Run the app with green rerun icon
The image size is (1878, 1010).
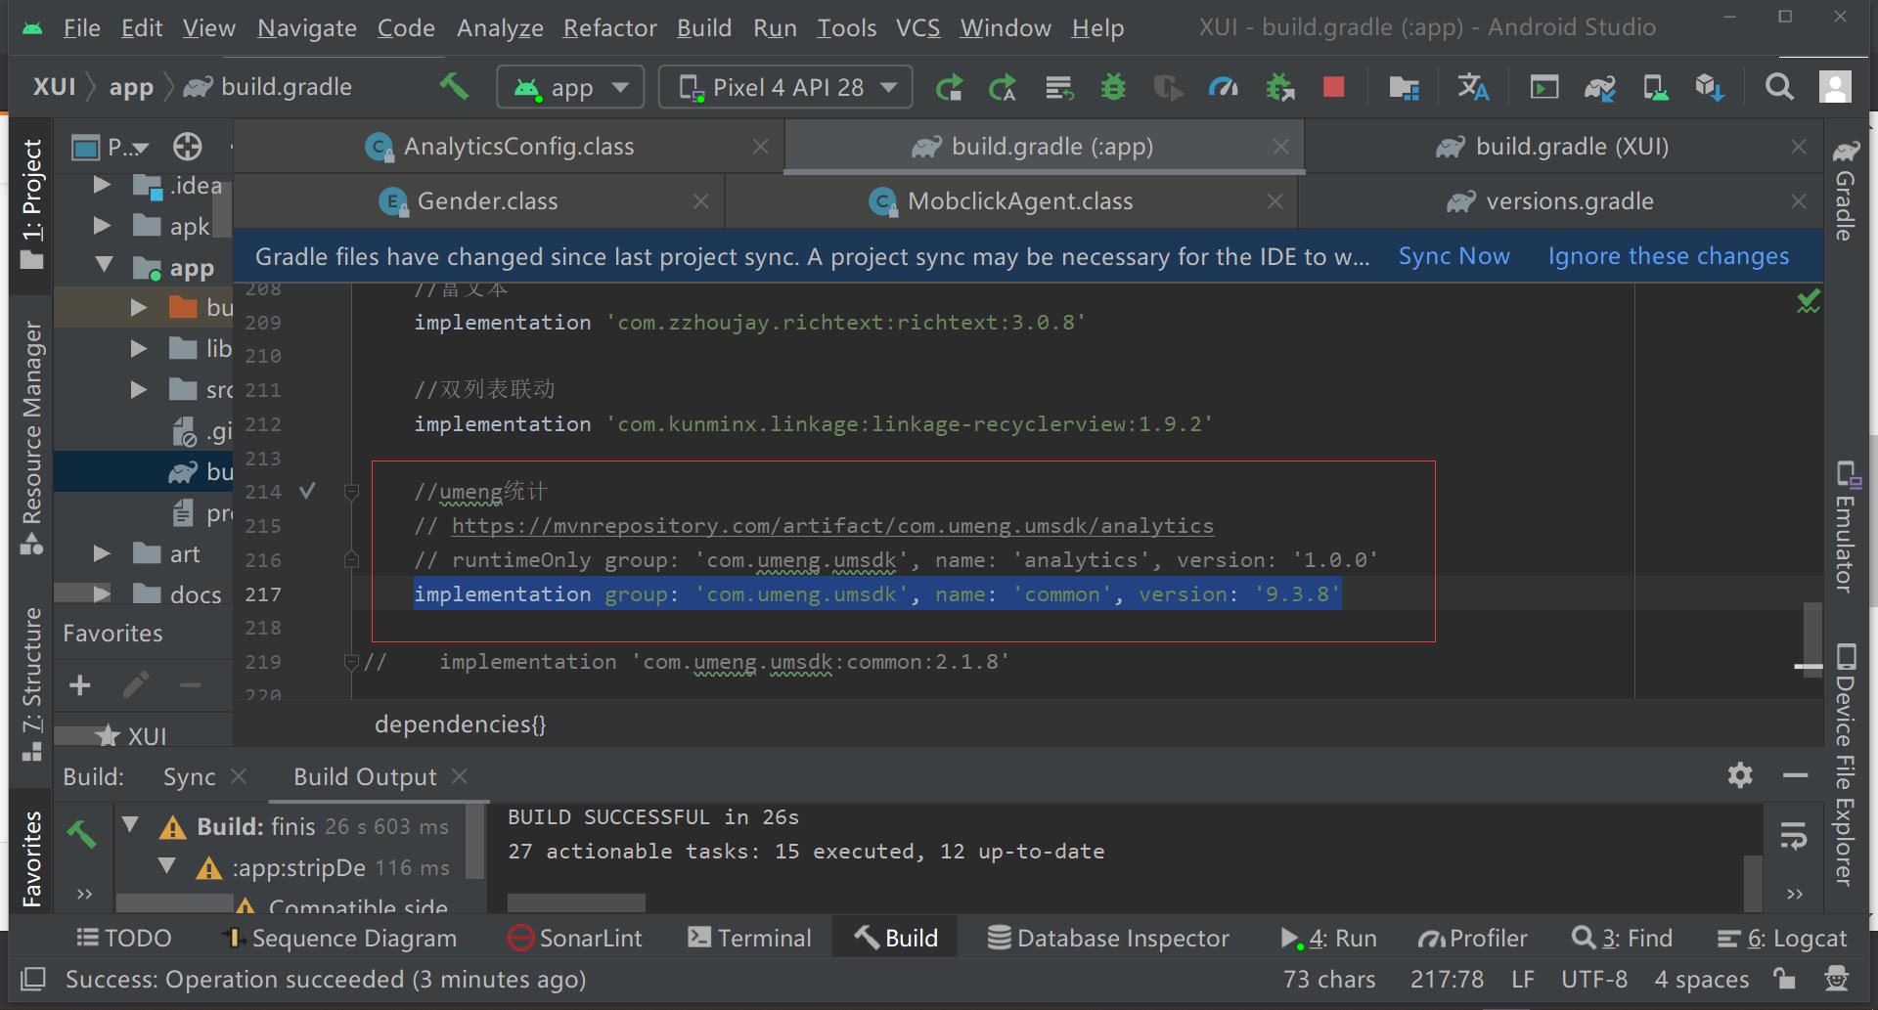949,88
